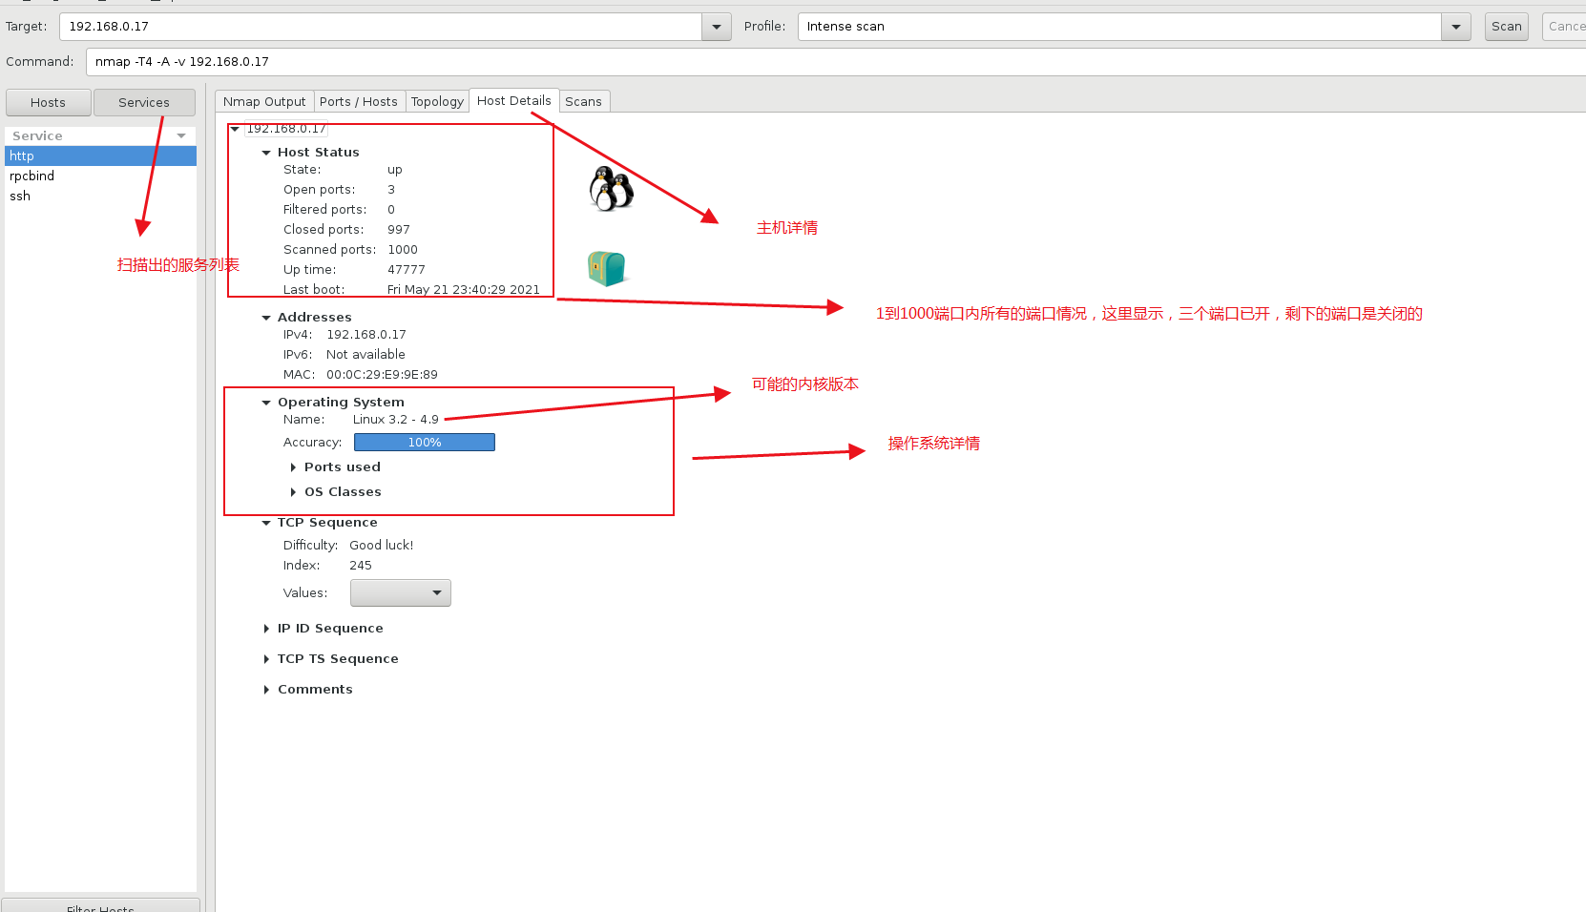Viewport: 1586px width, 912px height.
Task: Expand the OS Classes section
Action: click(293, 491)
